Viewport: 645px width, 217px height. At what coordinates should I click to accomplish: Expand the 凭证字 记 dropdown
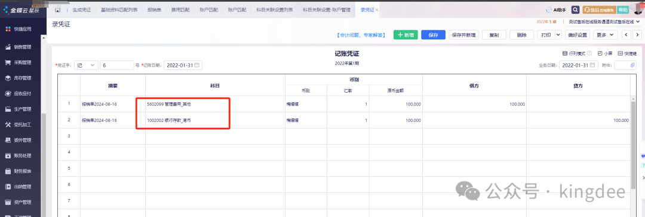click(x=86, y=65)
